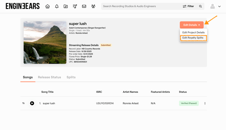Open the community people icon
Viewport: 226px width, 130px height.
point(93,6)
